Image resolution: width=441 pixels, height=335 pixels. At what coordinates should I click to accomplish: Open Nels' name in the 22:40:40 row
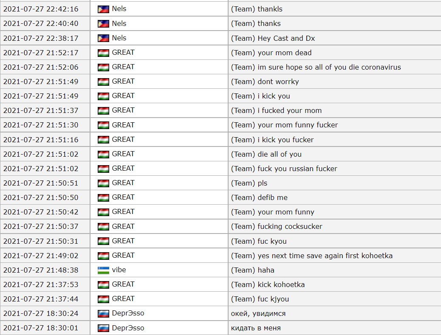point(119,23)
